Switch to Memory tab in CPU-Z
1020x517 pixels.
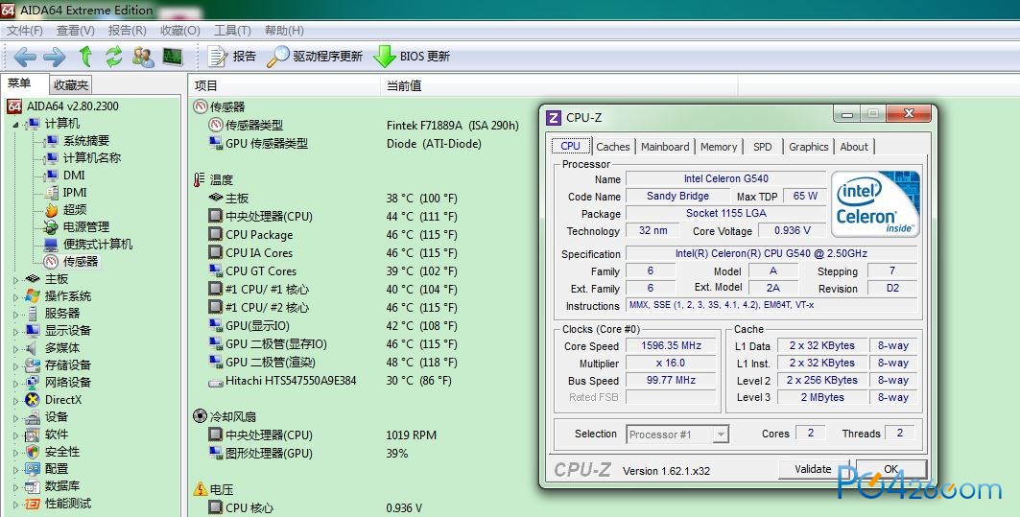point(719,147)
